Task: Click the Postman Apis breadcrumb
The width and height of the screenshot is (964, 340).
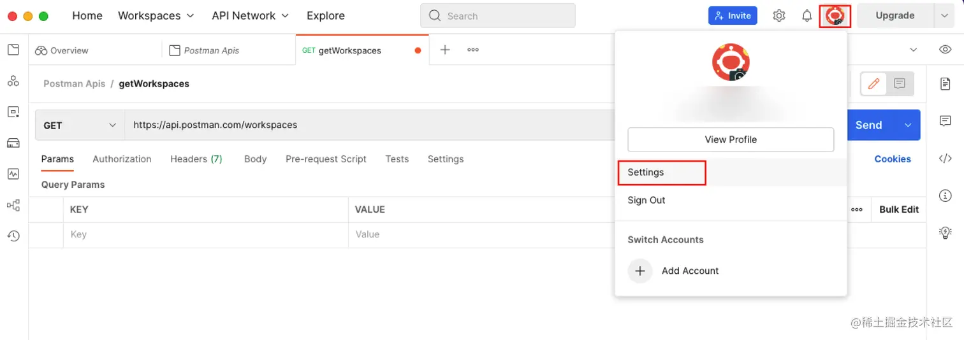Action: click(x=74, y=83)
